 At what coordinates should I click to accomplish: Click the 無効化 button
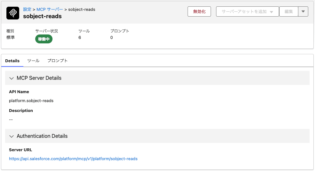[x=199, y=11]
